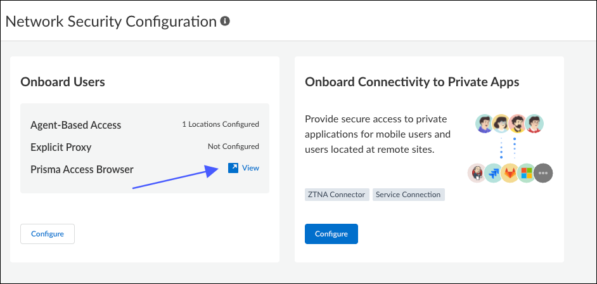Screen dimensions: 597x284
Task: Click the Agent-Based Access row label
Action: tap(76, 125)
